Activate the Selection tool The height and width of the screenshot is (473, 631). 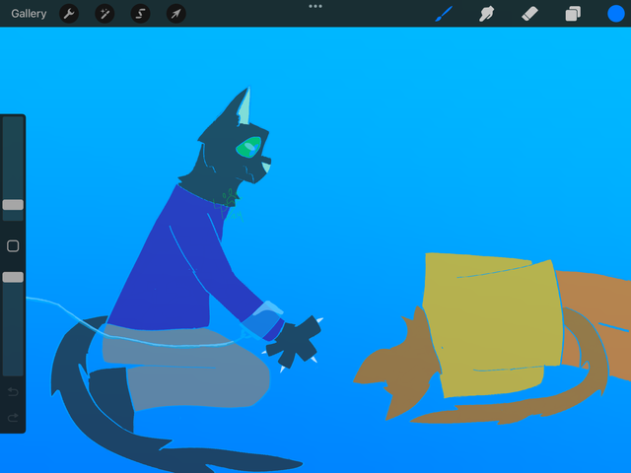(140, 14)
